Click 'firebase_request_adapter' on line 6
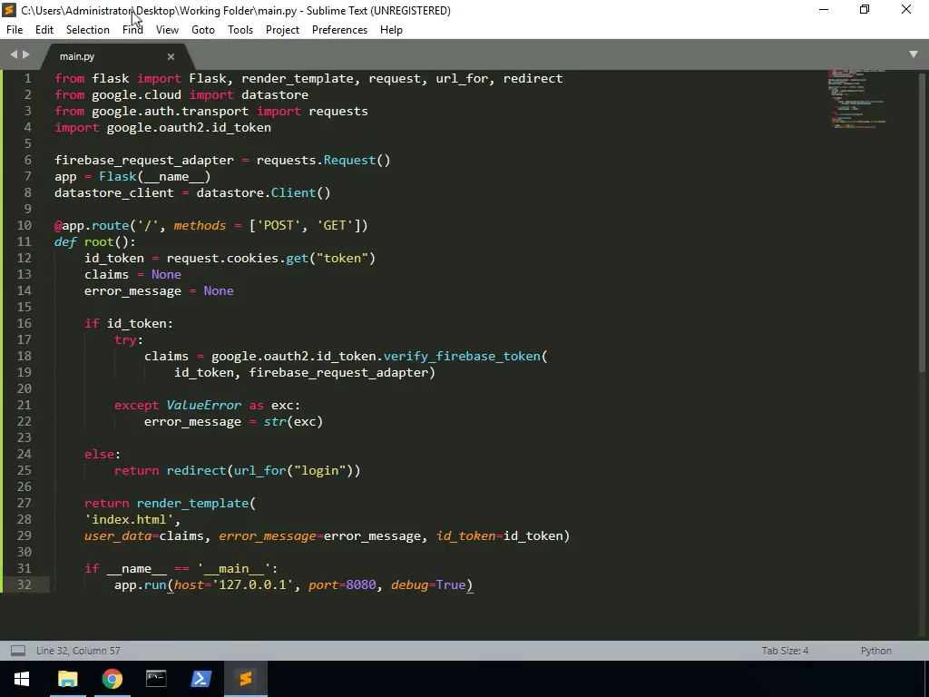The height and width of the screenshot is (697, 929). (x=144, y=160)
